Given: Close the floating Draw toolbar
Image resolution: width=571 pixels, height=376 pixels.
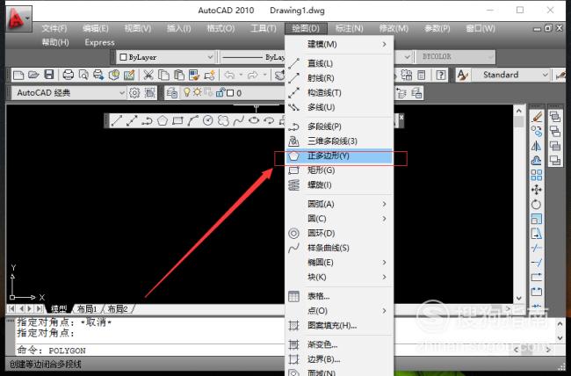Looking at the screenshot, I should point(401,118).
